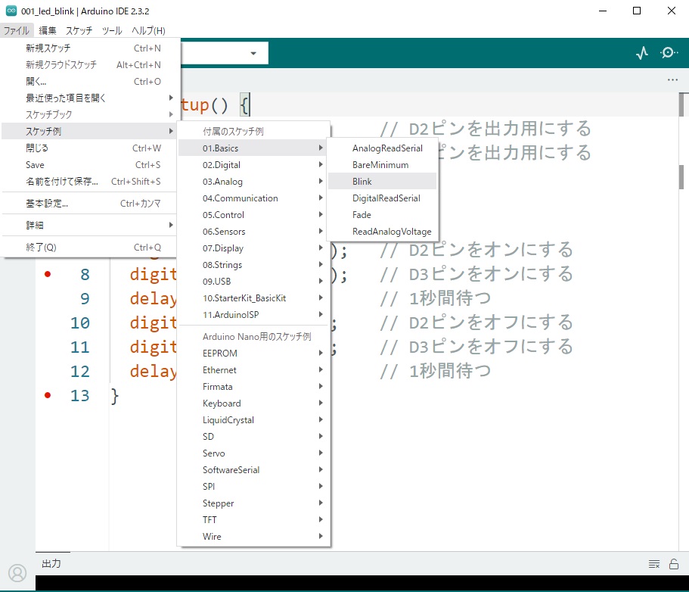
Task: Expand 03.Analog examples submenu
Action: click(x=253, y=182)
